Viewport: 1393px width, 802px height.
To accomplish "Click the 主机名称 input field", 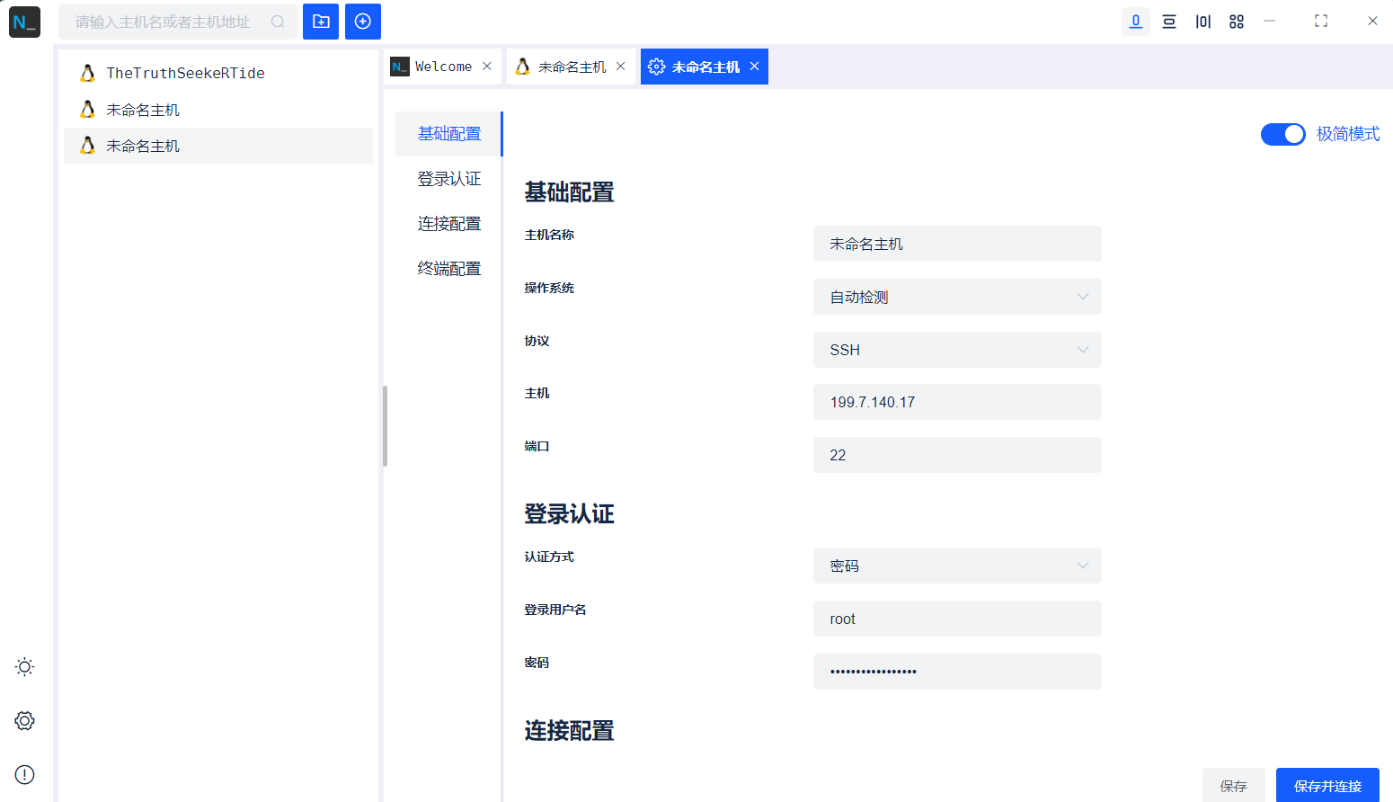I will tap(957, 244).
